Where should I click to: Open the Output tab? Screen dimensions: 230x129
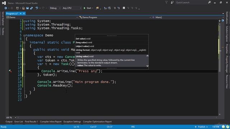(x=9, y=121)
